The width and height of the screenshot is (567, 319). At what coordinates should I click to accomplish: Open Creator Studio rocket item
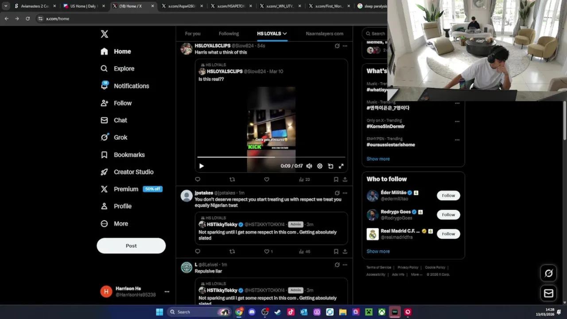(x=127, y=172)
